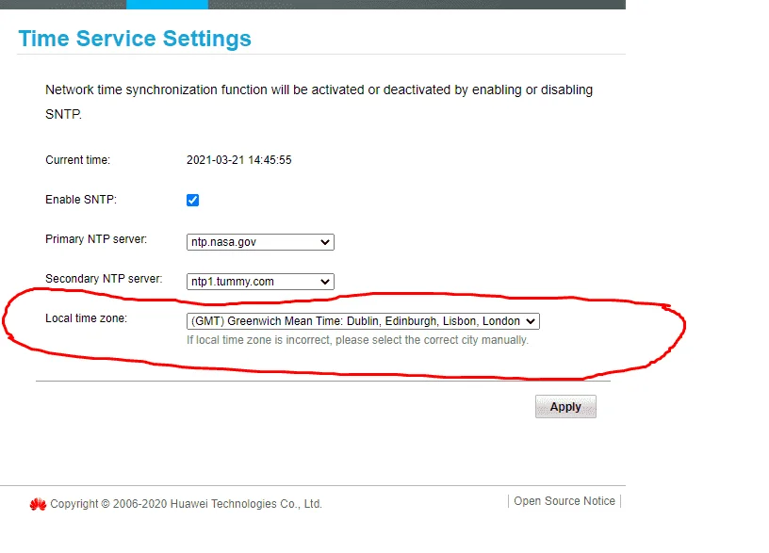
Task: Click the Apply button
Action: [565, 406]
